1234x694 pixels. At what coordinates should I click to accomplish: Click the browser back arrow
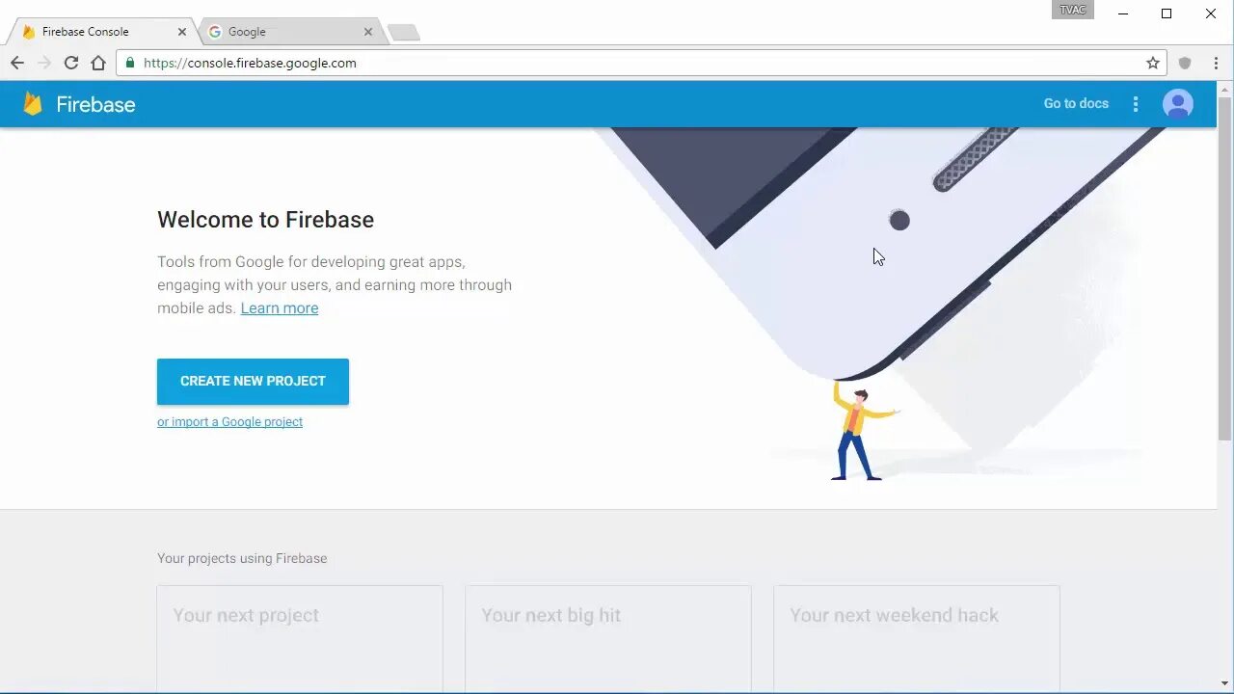click(17, 63)
